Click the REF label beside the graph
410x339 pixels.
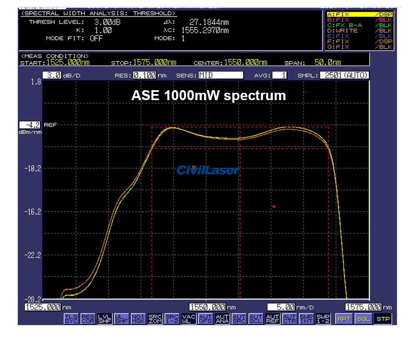50,125
